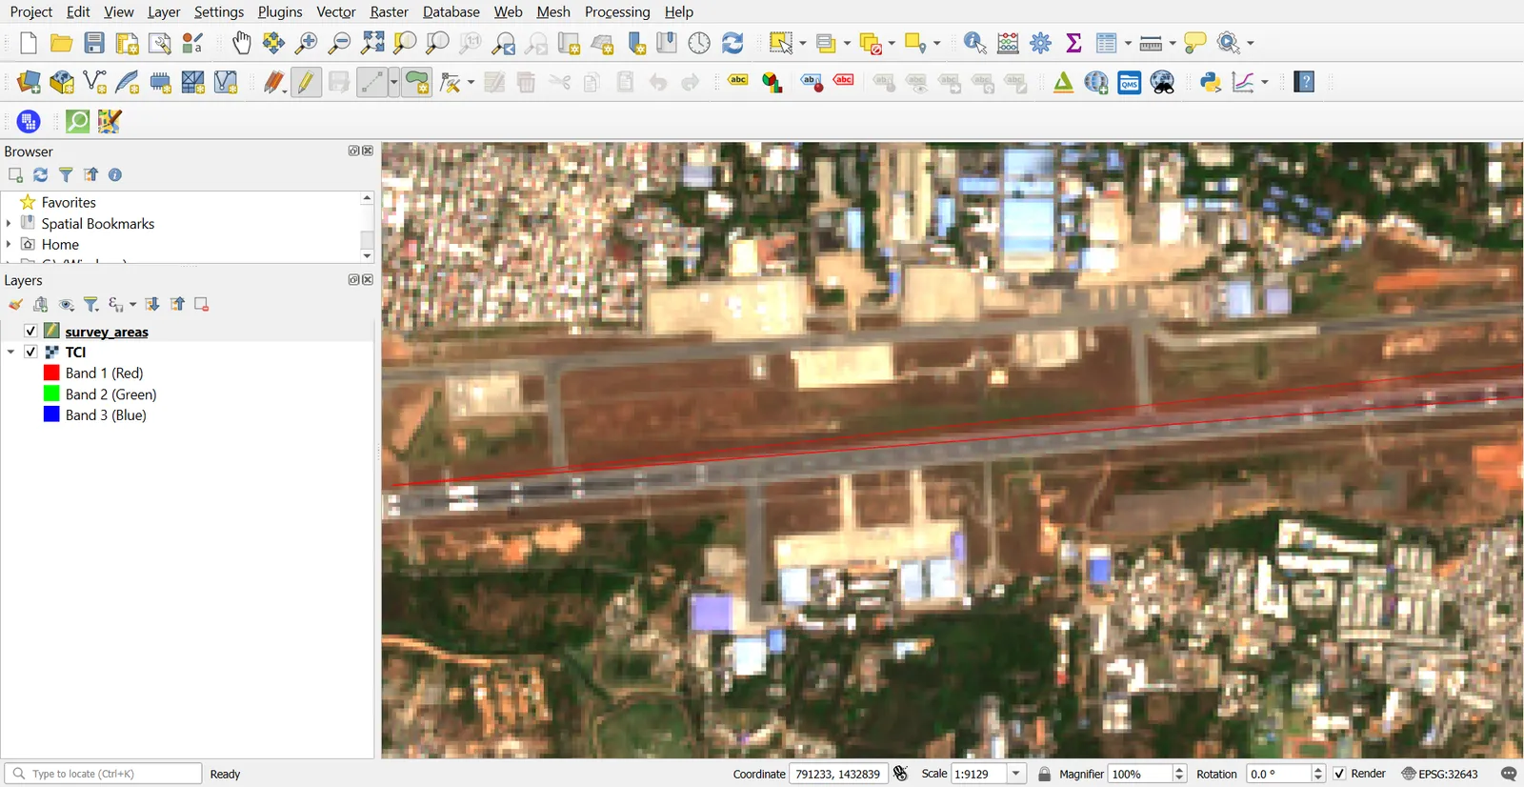Toggle the scale lock icon
The image size is (1524, 787).
[x=1044, y=774]
